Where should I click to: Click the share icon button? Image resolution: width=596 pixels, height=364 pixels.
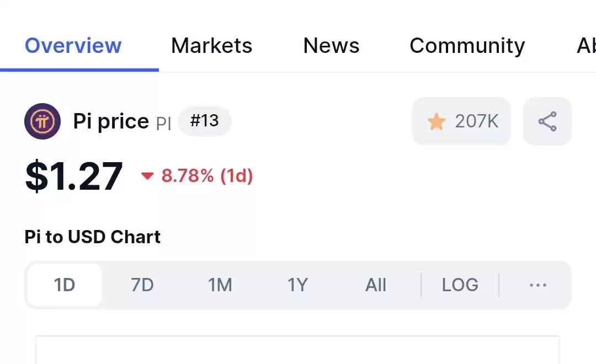coord(547,121)
